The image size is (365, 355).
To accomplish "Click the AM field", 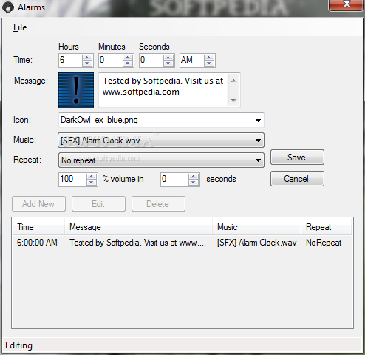I will click(x=192, y=60).
